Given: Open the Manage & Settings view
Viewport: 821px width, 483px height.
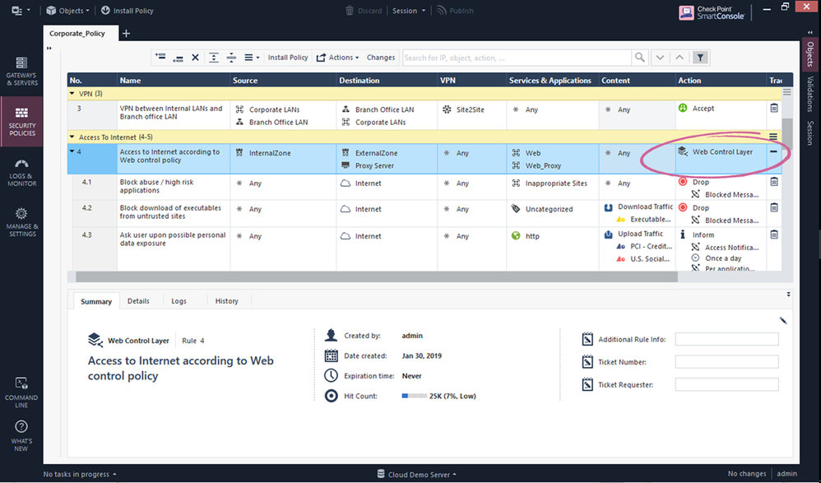Looking at the screenshot, I should [21, 222].
